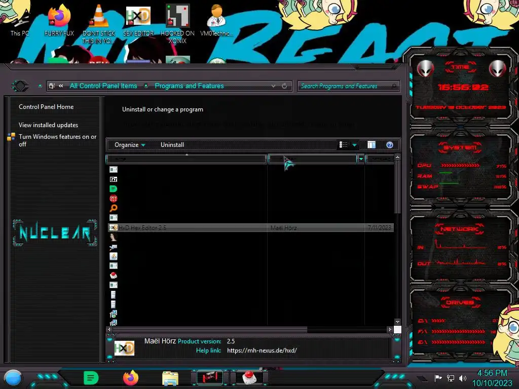Click the Uninstall toolbar button
Image resolution: width=519 pixels, height=389 pixels.
(172, 145)
